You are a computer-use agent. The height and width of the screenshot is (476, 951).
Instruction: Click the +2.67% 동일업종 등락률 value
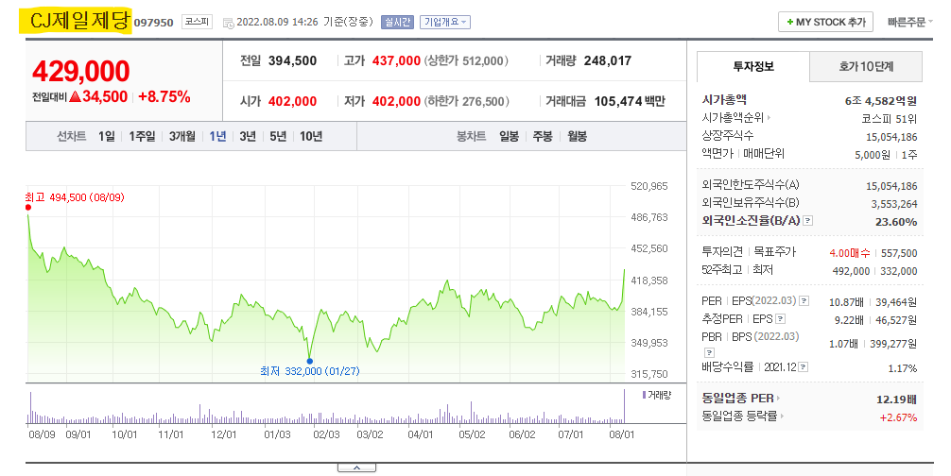click(898, 417)
